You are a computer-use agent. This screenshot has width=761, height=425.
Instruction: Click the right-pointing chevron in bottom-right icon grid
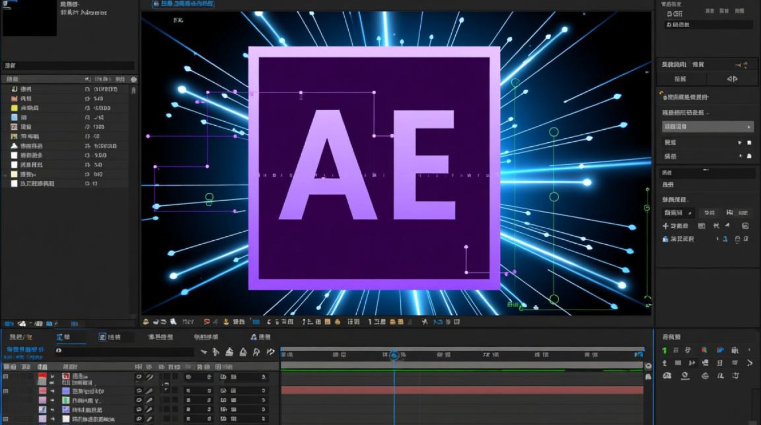click(750, 363)
